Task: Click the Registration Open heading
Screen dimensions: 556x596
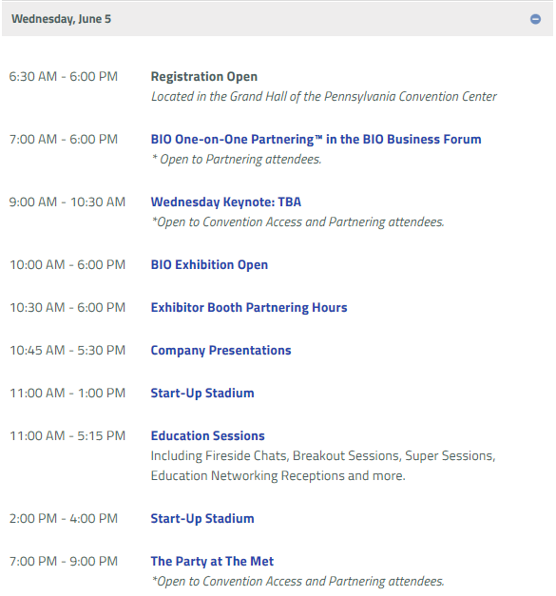Action: (x=204, y=77)
